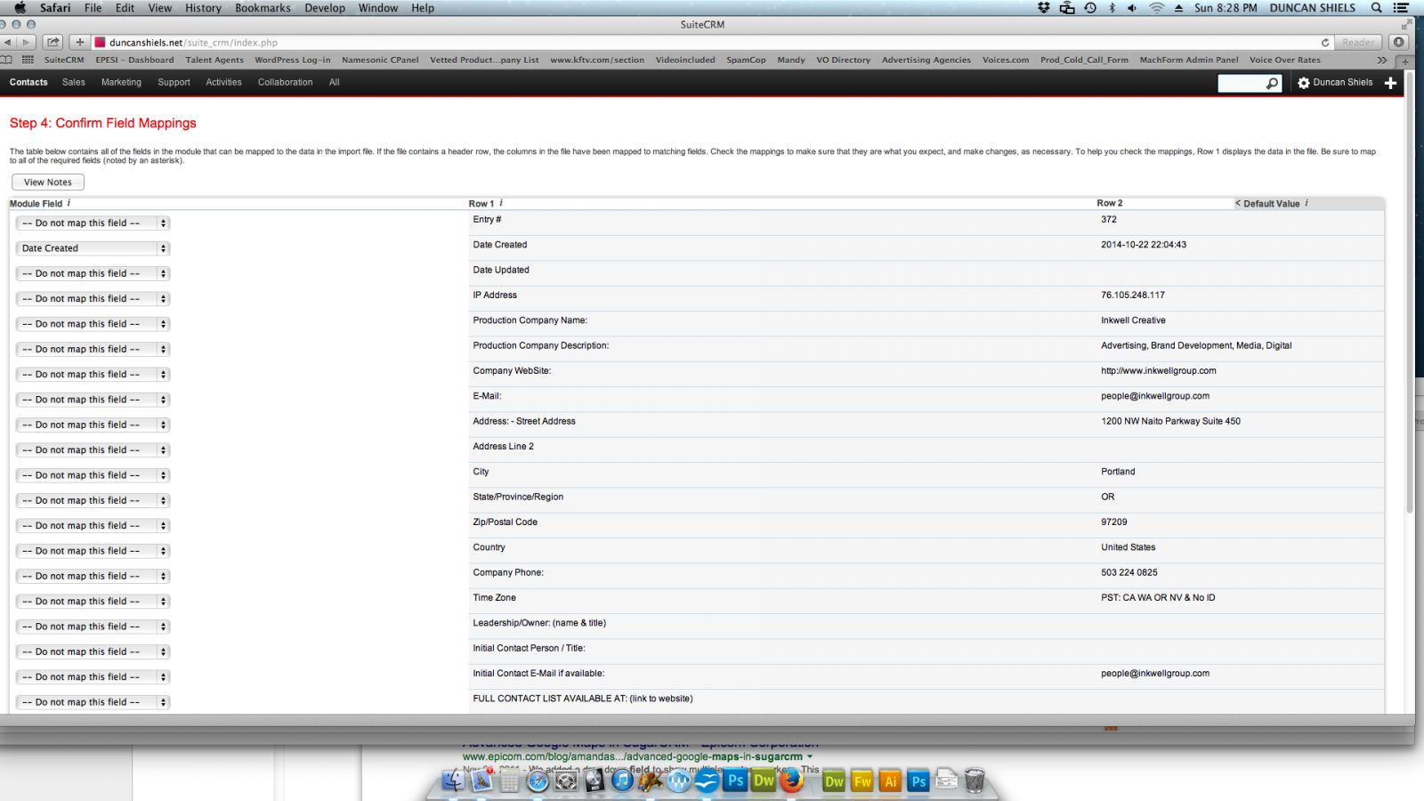Click the info icon next to Row 1
Image resolution: width=1424 pixels, height=801 pixels.
pos(501,203)
